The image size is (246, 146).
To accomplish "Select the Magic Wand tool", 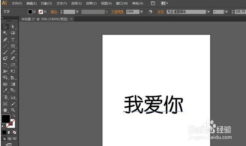I will (x=5, y=33).
